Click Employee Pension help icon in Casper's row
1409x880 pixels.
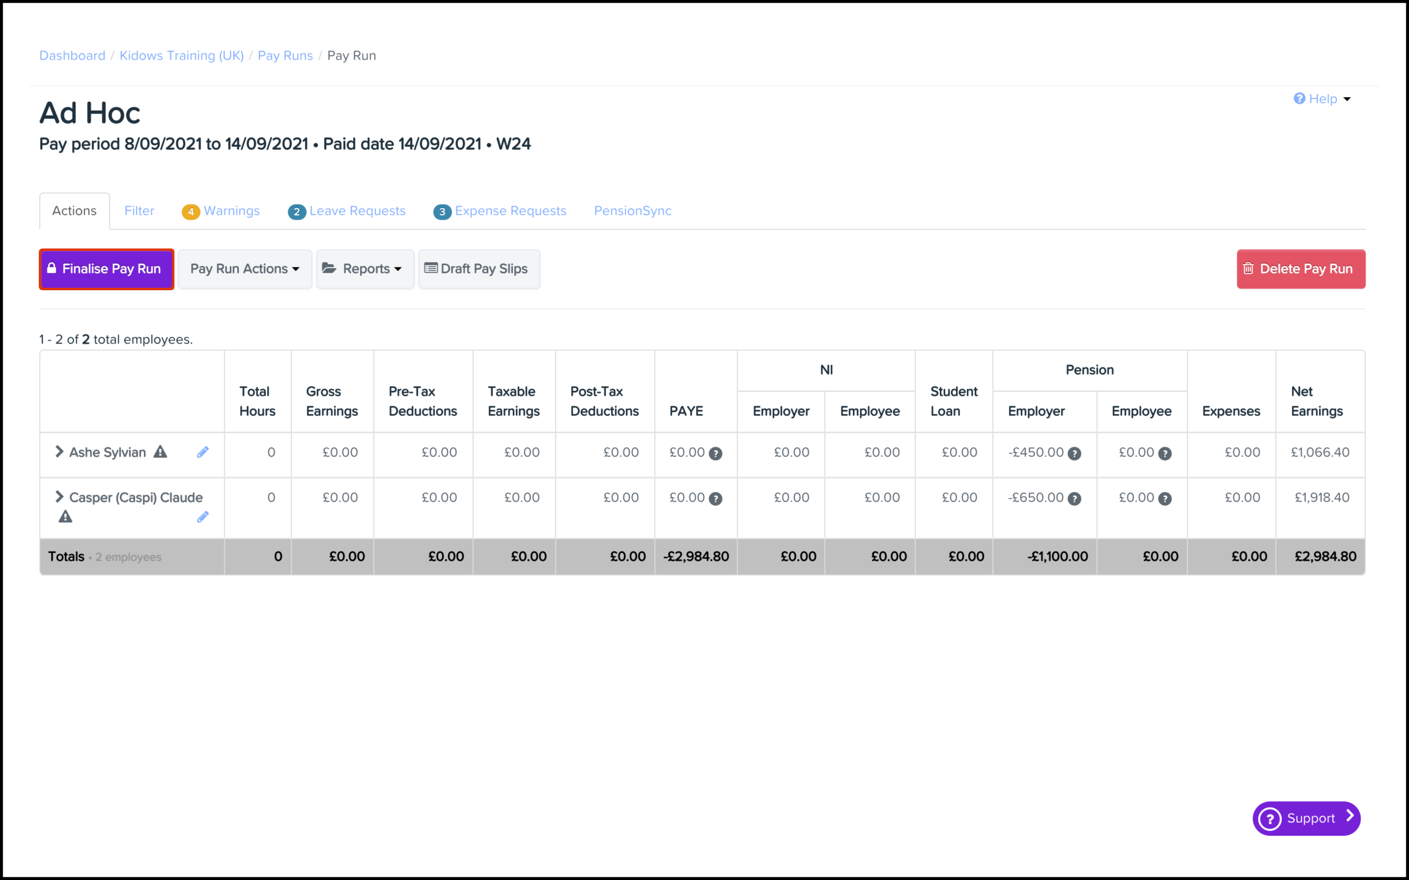(x=1164, y=499)
